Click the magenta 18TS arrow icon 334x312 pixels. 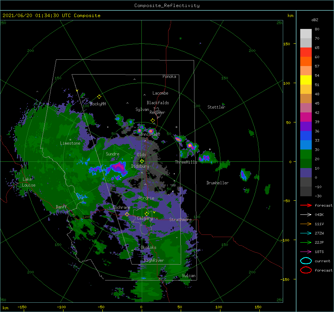coord(306,252)
